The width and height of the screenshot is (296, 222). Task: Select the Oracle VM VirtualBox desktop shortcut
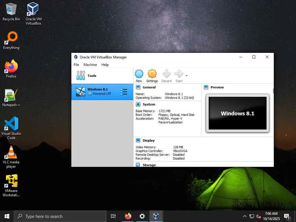pos(34,14)
